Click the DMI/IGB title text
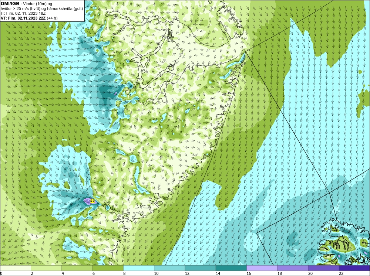 10,4
